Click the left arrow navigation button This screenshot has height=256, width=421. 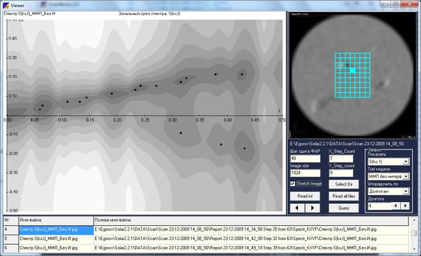(297, 208)
